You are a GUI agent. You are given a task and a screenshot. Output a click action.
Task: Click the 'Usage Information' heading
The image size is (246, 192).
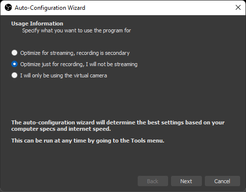pos(37,24)
